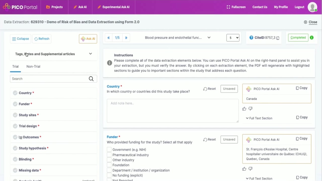Click thumbs up for the Country AI answer
The image size is (322, 181).
244,109
